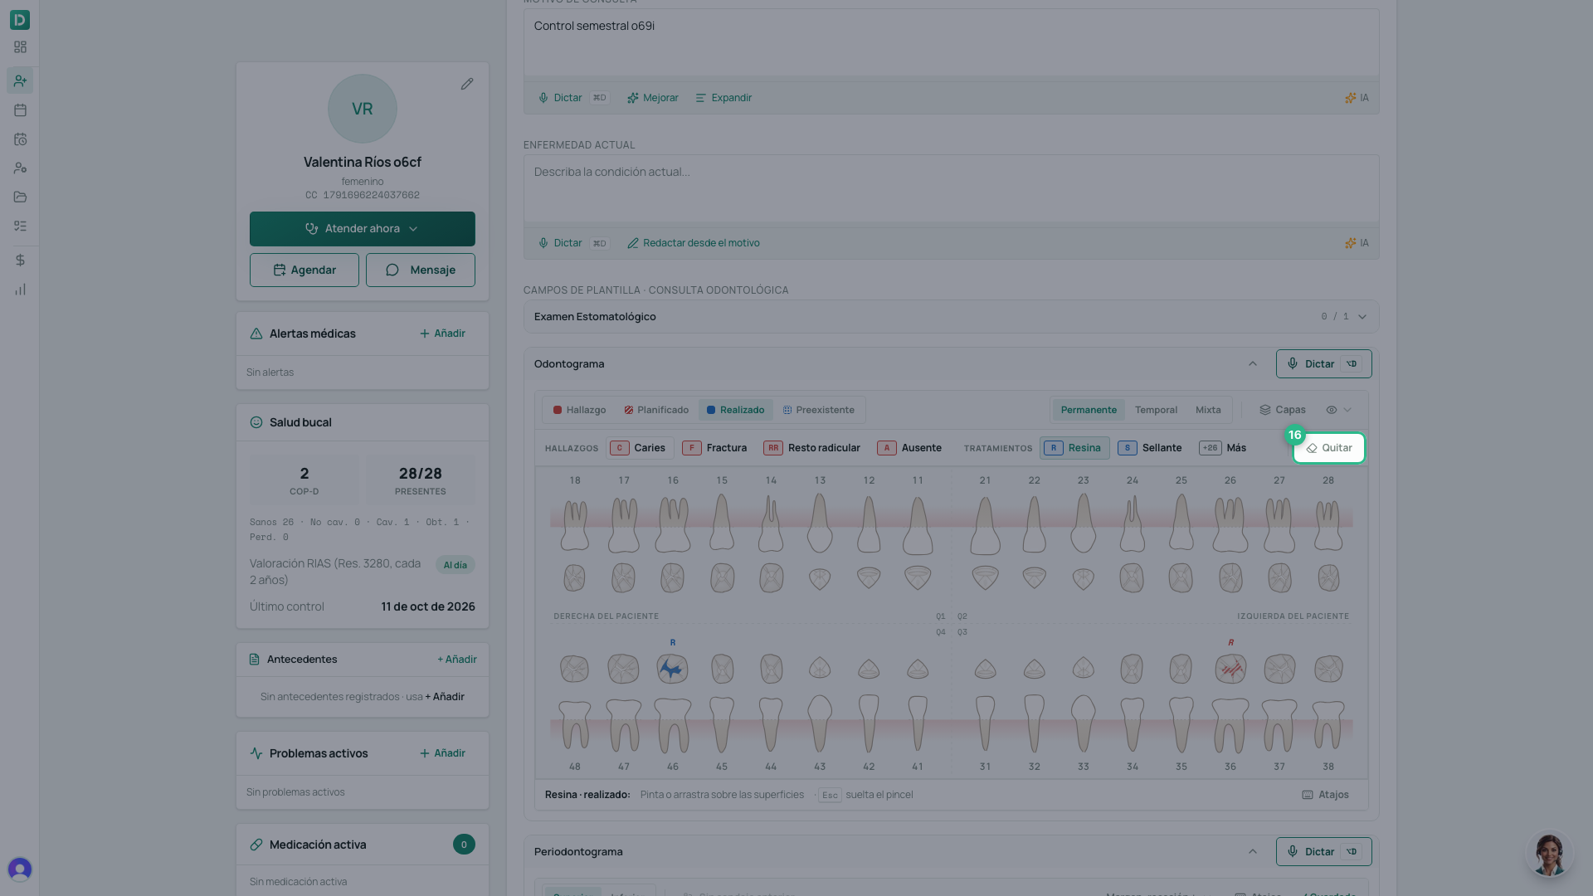Viewport: 1593px width, 896px height.
Task: Click the user avatar in the sidebar
Action: pos(20,869)
